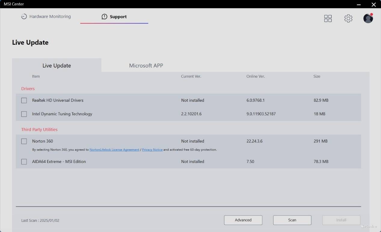Image resolution: width=381 pixels, height=232 pixels.
Task: Switch to the Microsoft APP tab
Action: pos(146,65)
